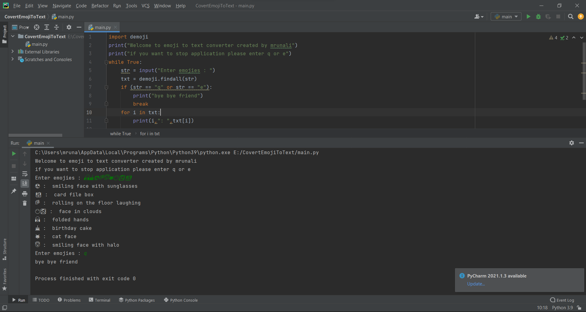Screen dimensions: 586x312
Task: Stop the process in the Run panel
Action: point(14,166)
